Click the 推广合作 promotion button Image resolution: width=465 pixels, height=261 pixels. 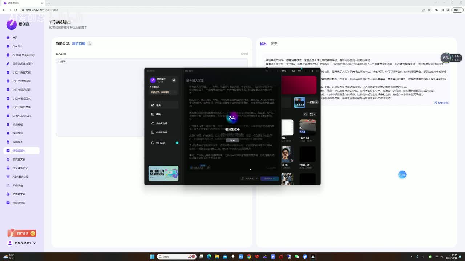click(22, 233)
